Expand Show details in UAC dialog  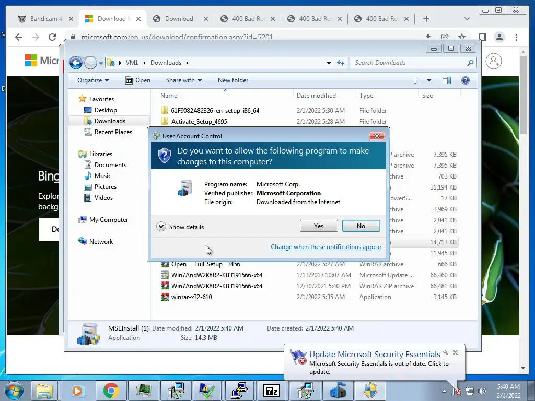point(180,227)
